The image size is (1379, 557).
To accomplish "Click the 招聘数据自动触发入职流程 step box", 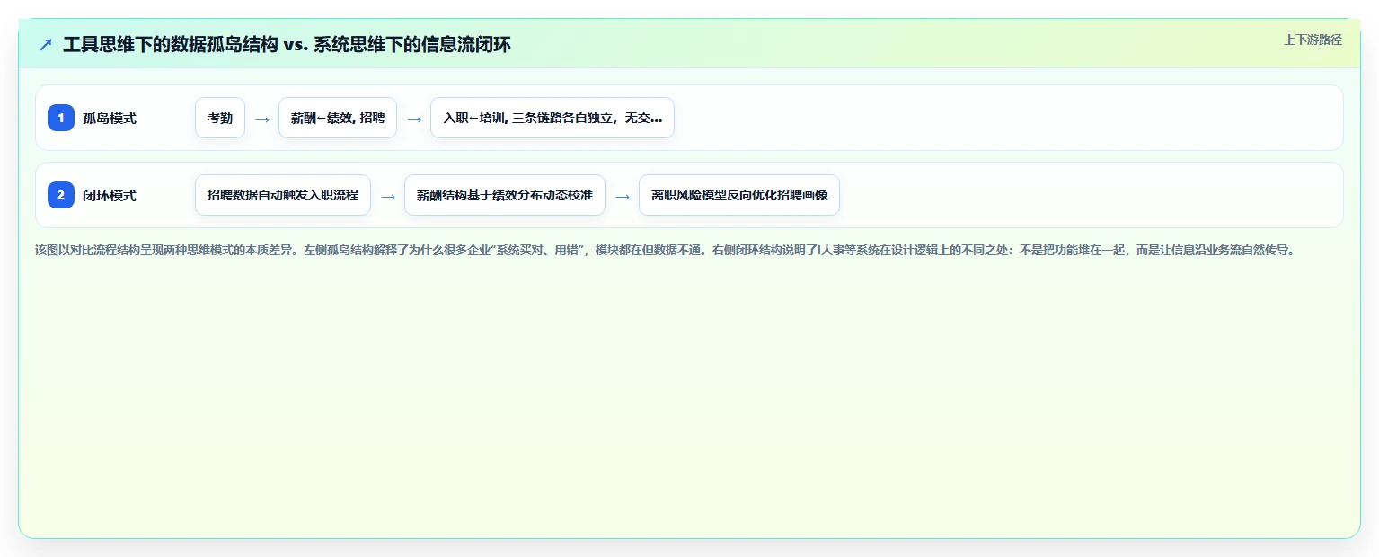I will tap(283, 195).
